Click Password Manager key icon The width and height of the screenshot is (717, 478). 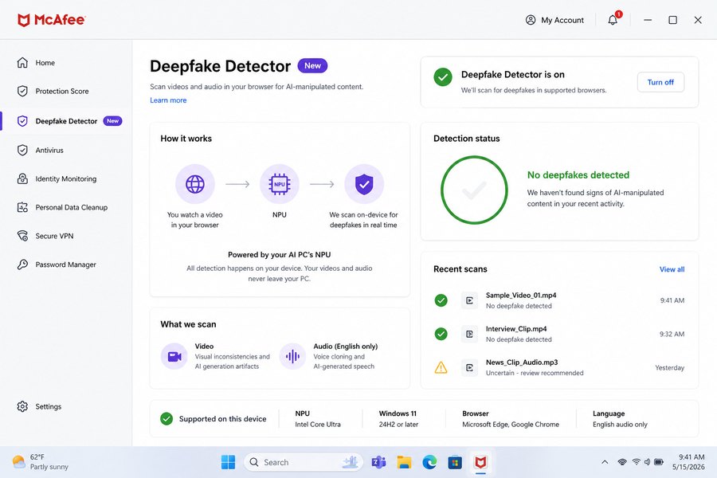click(x=22, y=264)
